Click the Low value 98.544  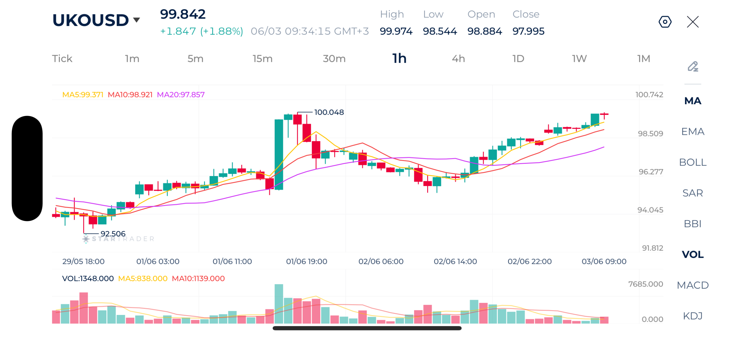pos(440,31)
